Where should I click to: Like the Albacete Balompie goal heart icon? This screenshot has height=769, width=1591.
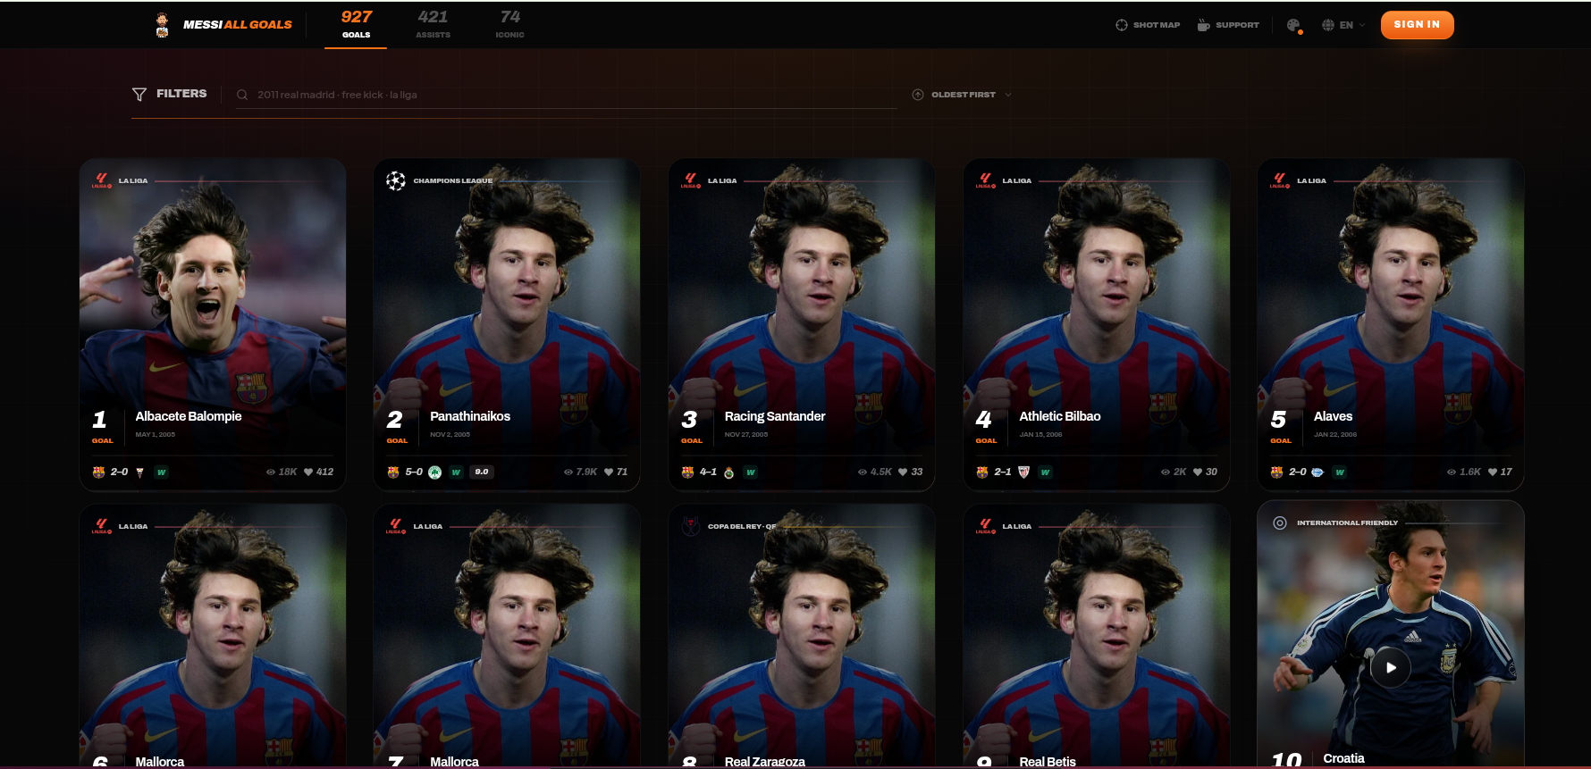click(x=308, y=472)
